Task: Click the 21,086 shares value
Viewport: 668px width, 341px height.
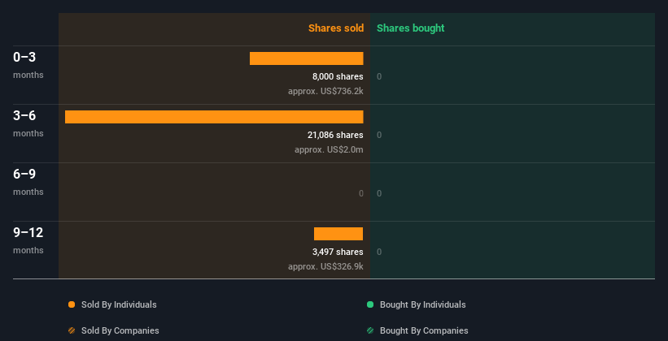Action: [335, 135]
